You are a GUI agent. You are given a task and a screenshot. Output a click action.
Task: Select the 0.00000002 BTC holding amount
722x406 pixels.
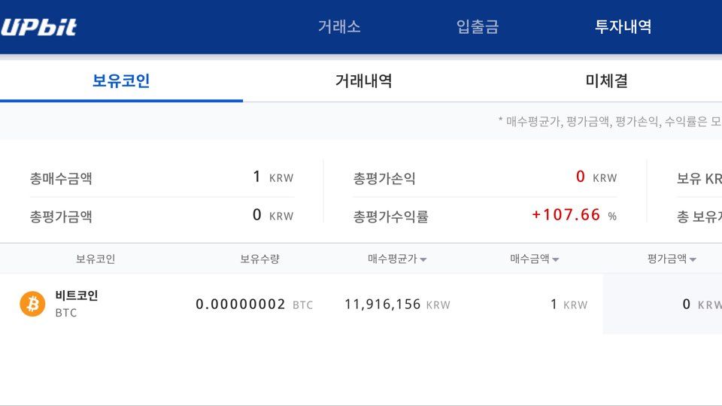coord(254,304)
